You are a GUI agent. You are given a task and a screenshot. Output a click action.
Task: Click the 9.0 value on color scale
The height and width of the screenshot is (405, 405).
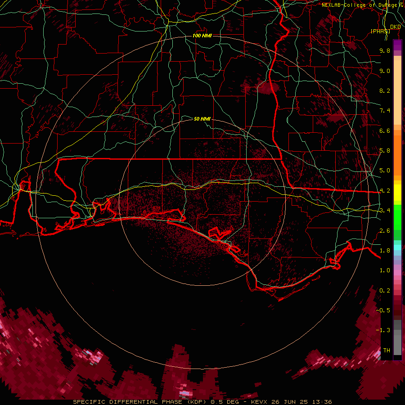385,71
